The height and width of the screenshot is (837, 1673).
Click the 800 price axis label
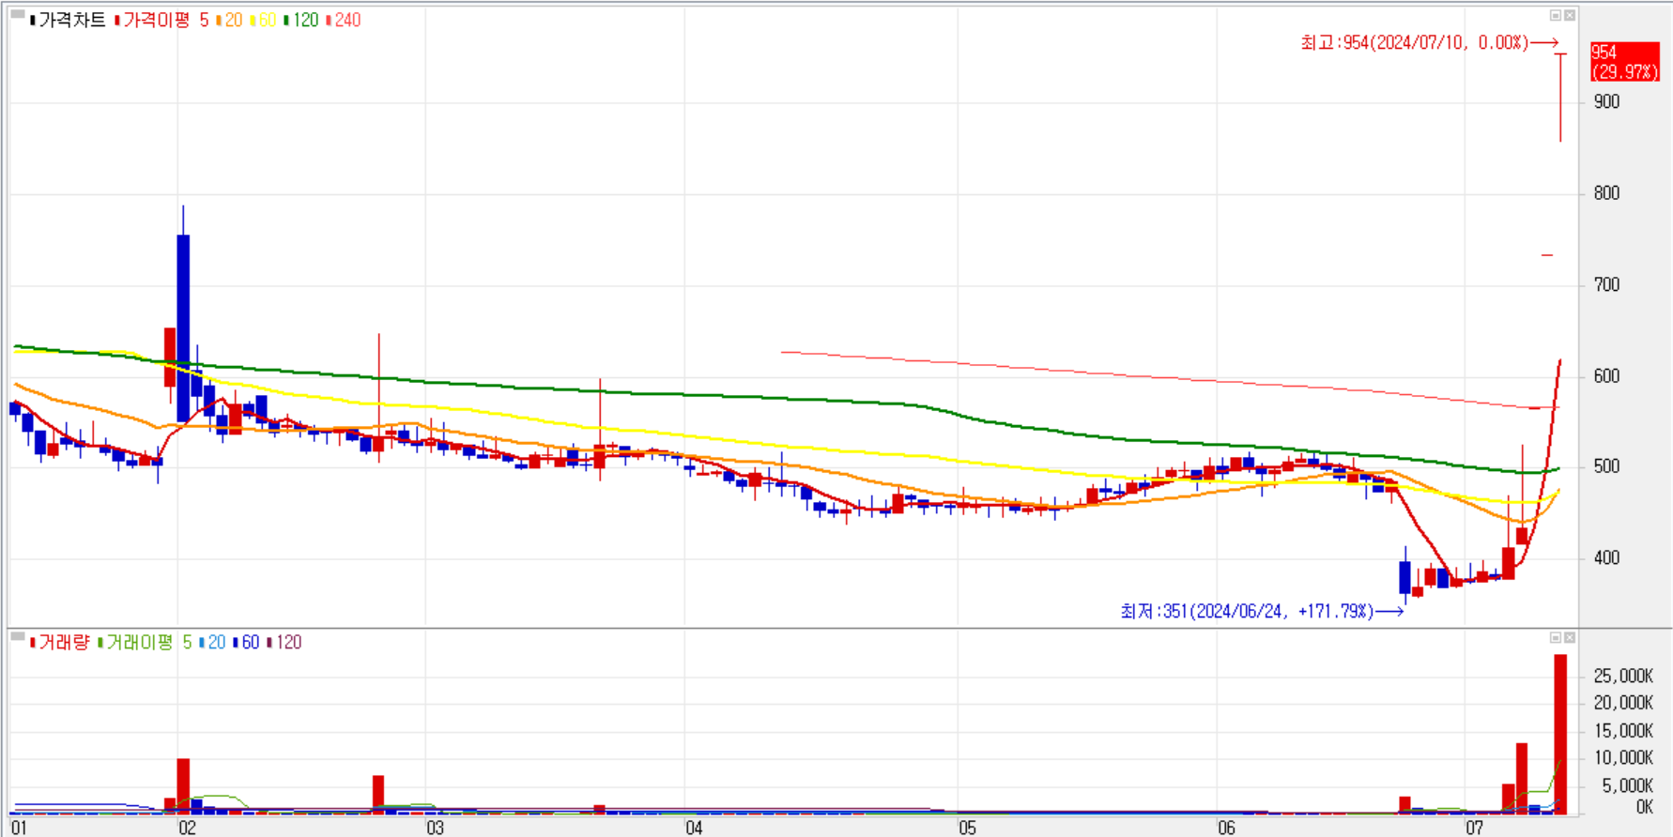pos(1606,192)
